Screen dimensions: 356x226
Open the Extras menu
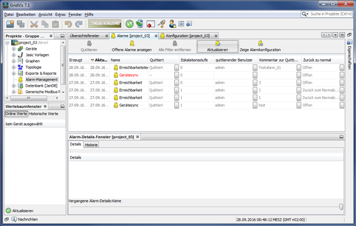60,14
